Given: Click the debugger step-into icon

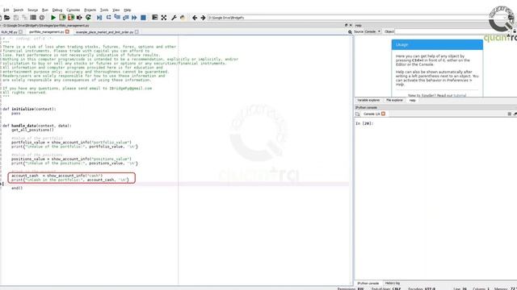Looking at the screenshot, I should 117,18.
